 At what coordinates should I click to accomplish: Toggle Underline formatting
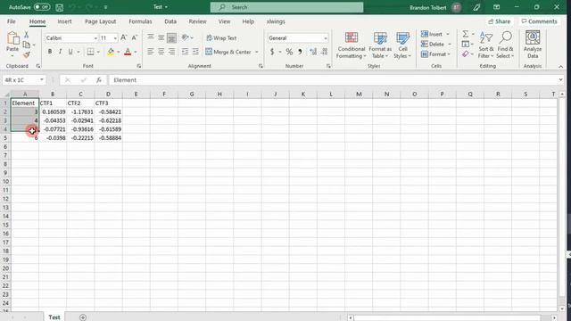(70, 52)
